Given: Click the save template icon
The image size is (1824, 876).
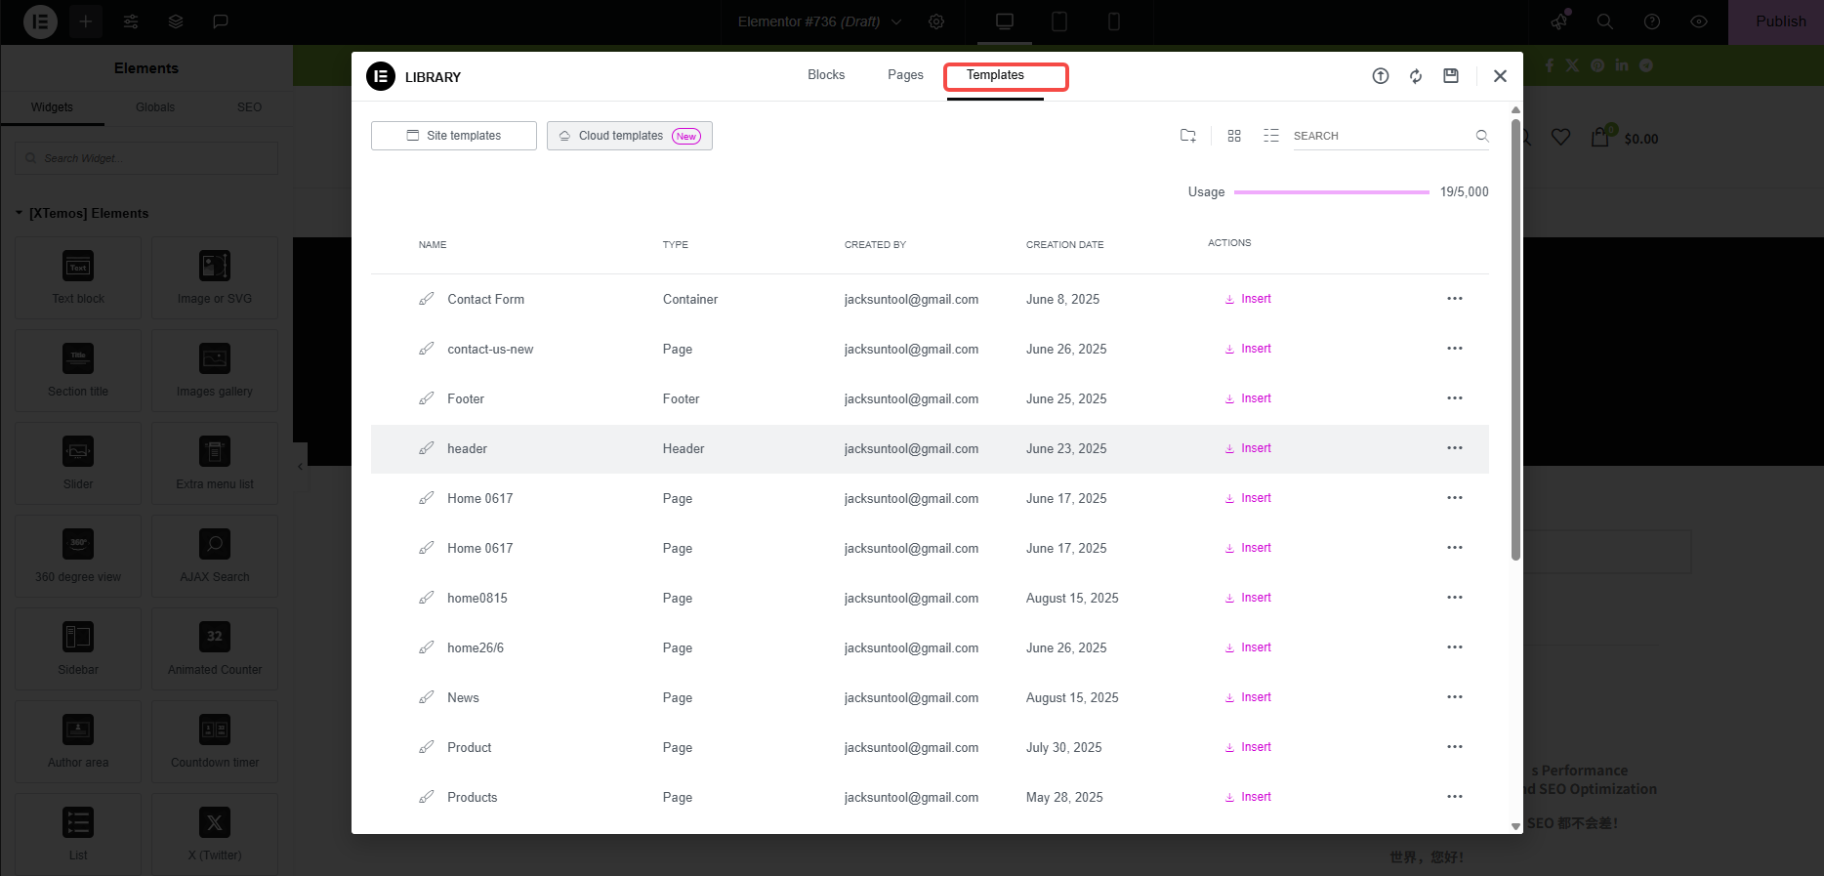Looking at the screenshot, I should (x=1451, y=76).
